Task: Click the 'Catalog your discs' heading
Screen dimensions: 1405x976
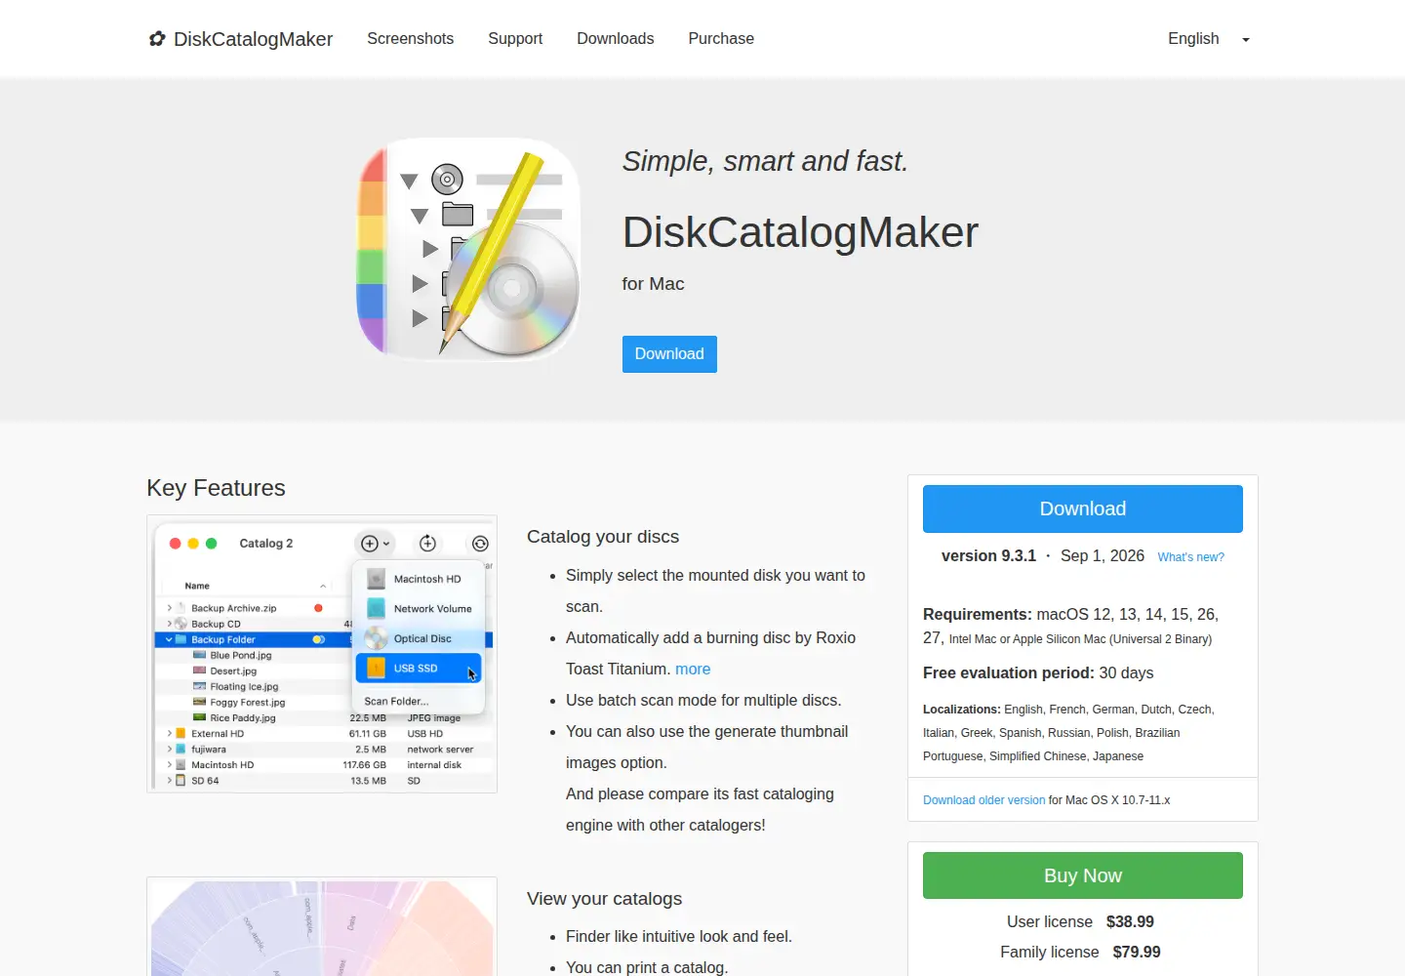Action: click(x=603, y=537)
